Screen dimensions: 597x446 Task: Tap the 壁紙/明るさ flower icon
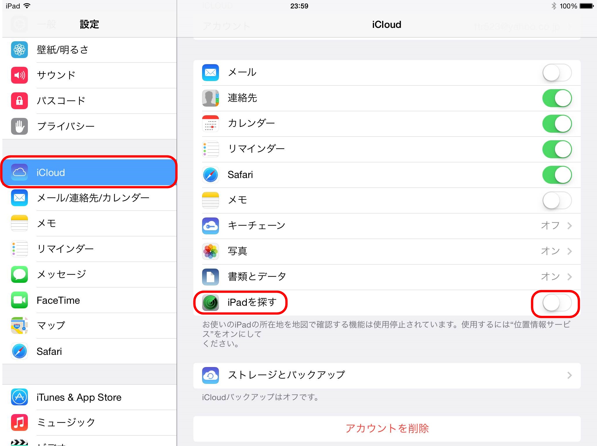coord(19,50)
